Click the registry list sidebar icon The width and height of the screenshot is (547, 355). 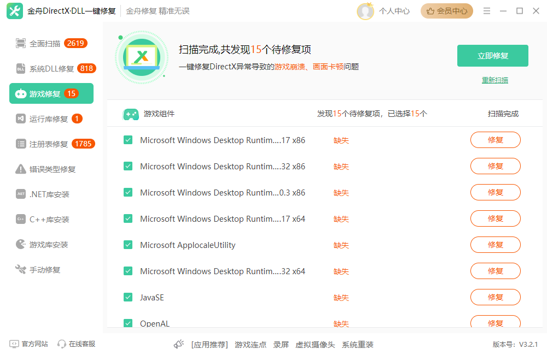[21, 144]
